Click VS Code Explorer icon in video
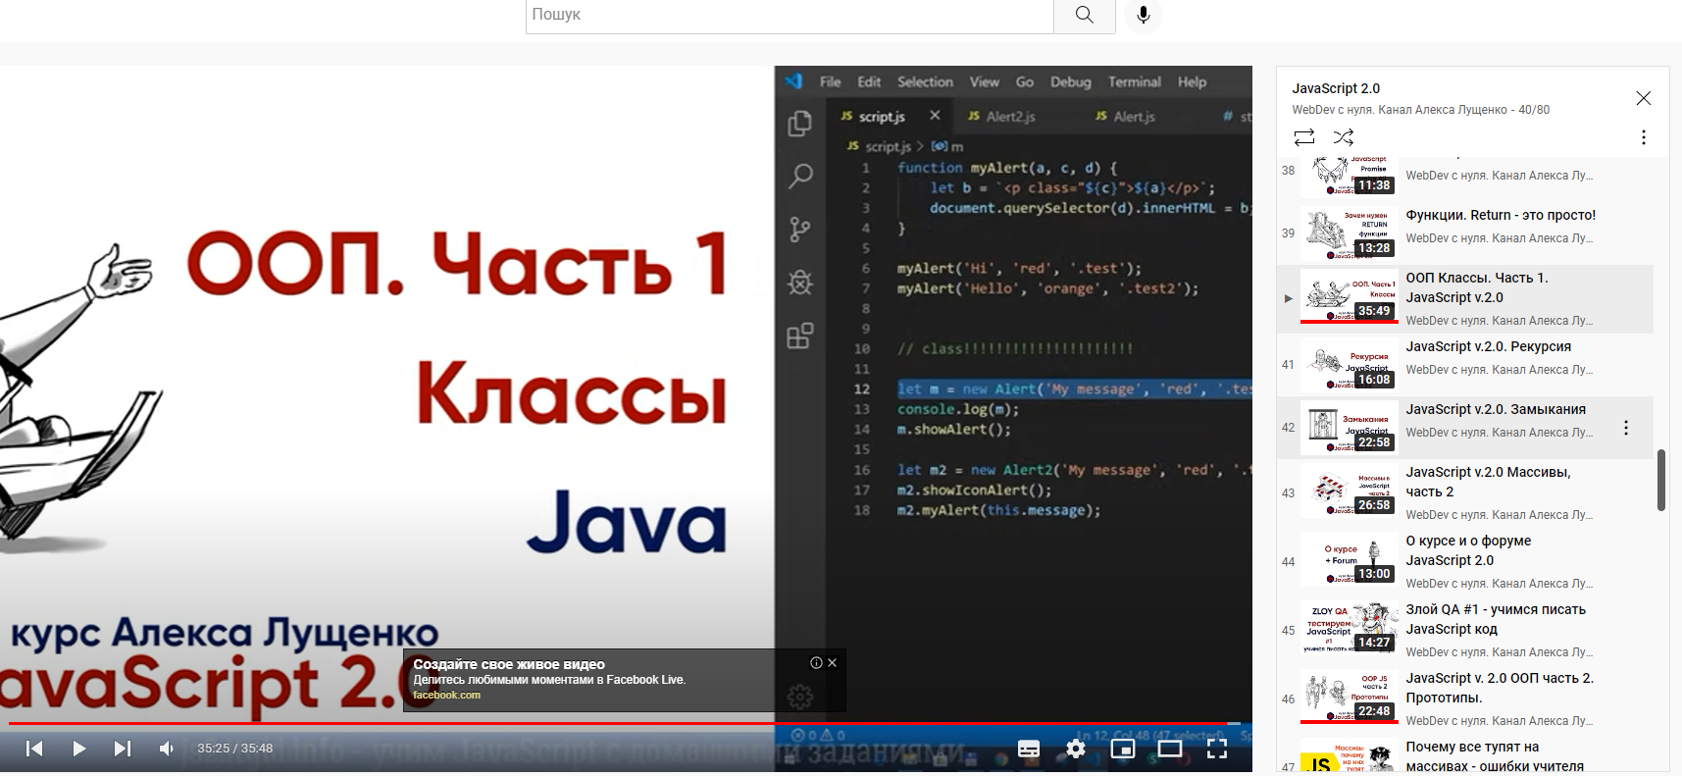The height and width of the screenshot is (776, 1682). click(800, 123)
